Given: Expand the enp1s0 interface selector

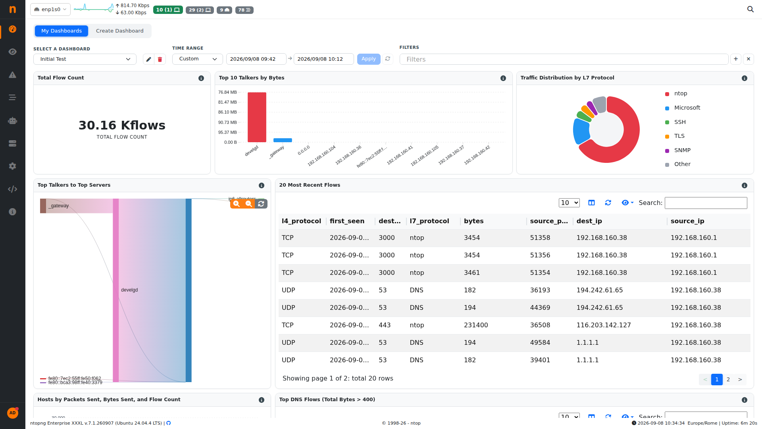Looking at the screenshot, I should click(x=50, y=10).
